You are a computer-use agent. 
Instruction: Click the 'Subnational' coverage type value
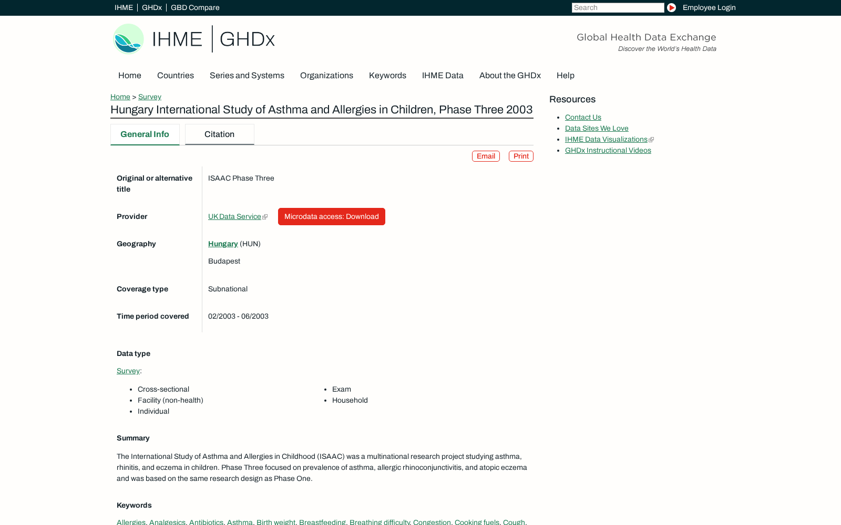pyautogui.click(x=228, y=289)
